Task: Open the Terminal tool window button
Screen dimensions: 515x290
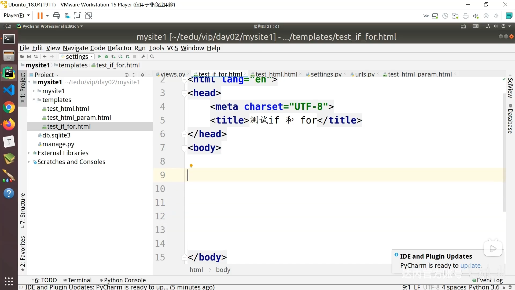Action: point(78,280)
